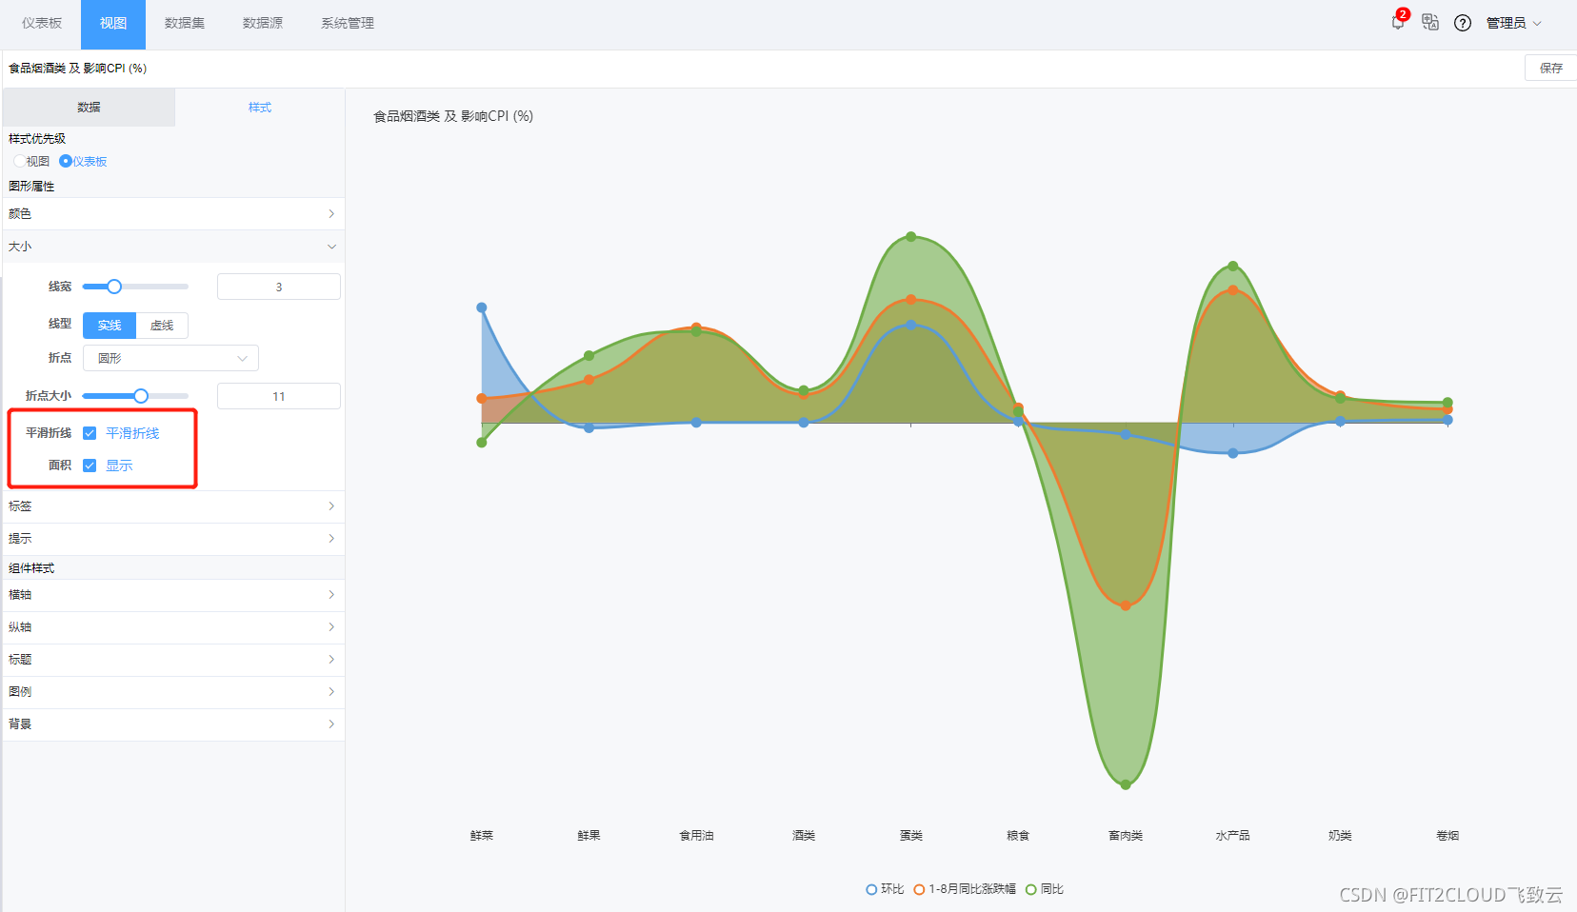1577x912 pixels.
Task: Uncheck the 平滑折线 checkbox
Action: tap(90, 433)
